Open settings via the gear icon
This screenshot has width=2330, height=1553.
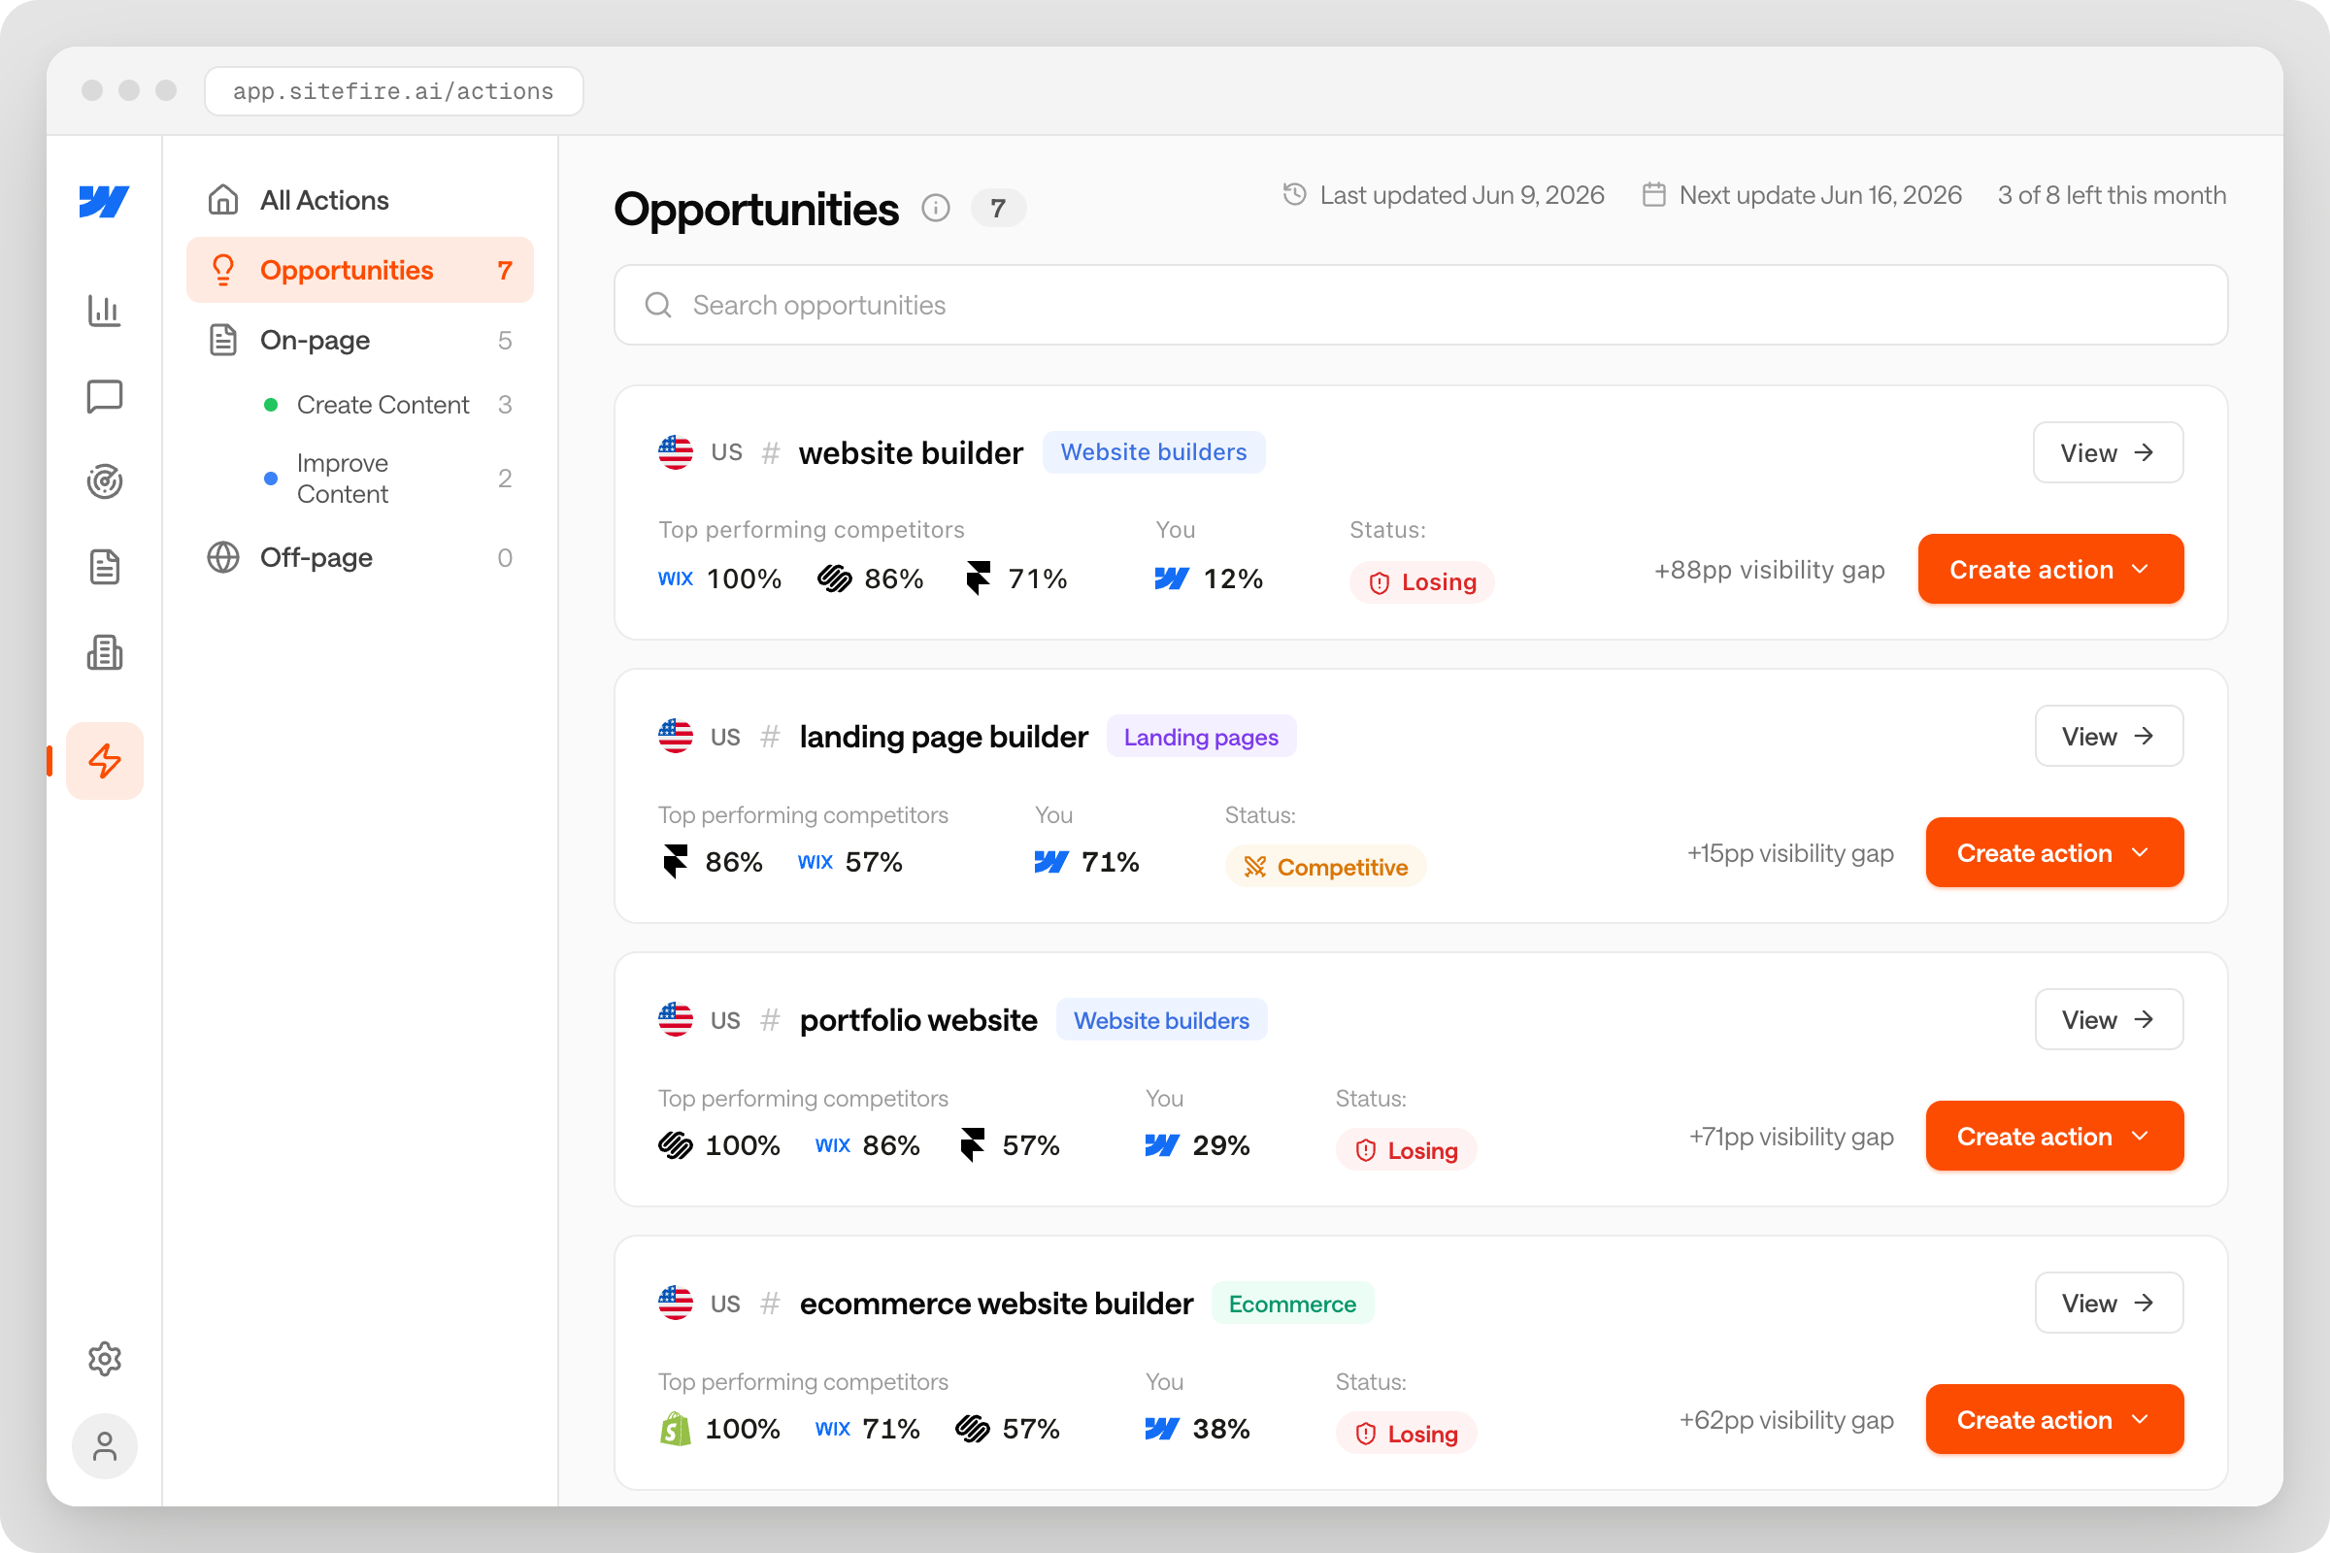tap(104, 1359)
